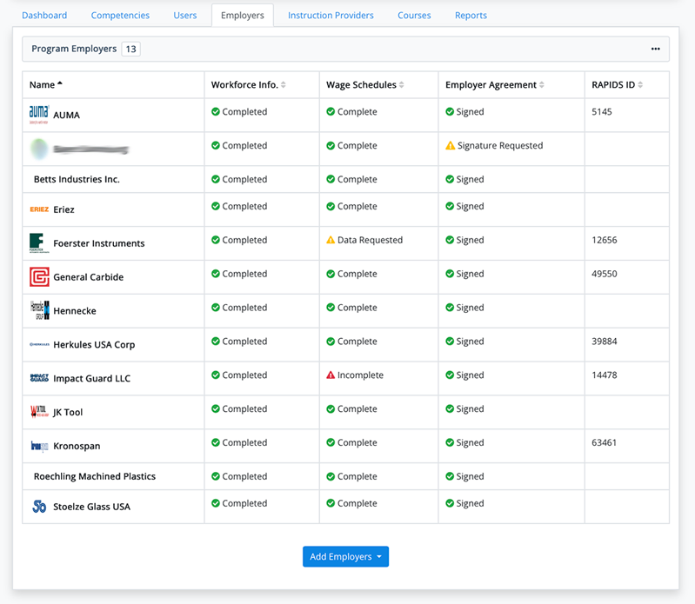The width and height of the screenshot is (695, 604).
Task: Click Stoelze Glass USA's Completed check icon
Action: click(216, 503)
